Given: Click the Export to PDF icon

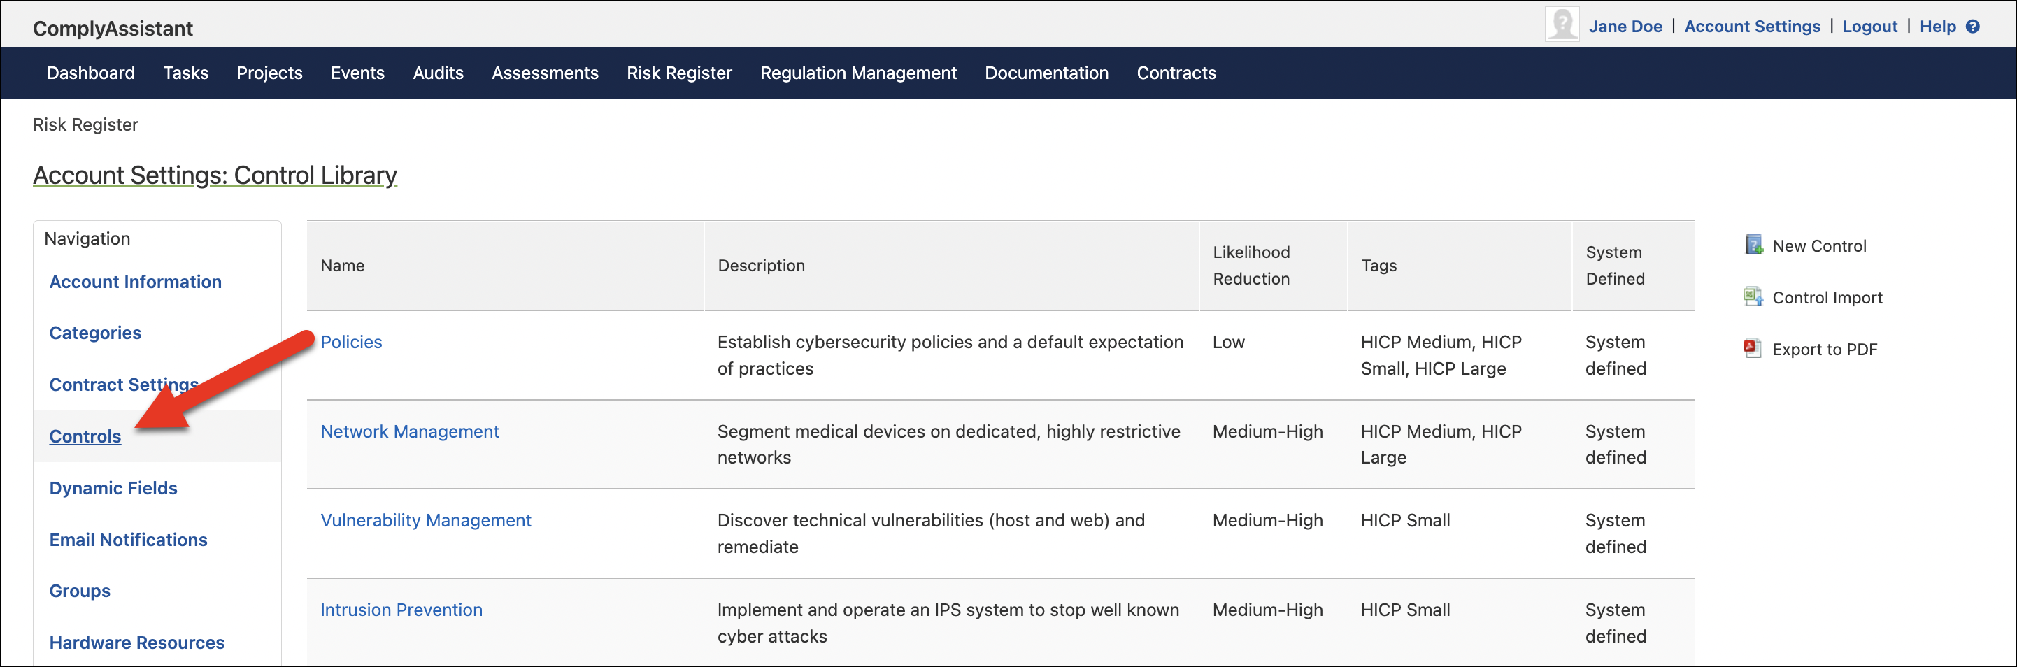Looking at the screenshot, I should point(1753,348).
